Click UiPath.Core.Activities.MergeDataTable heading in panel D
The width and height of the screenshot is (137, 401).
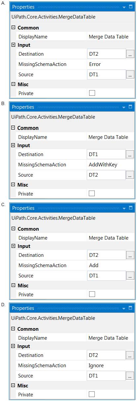[53, 318]
